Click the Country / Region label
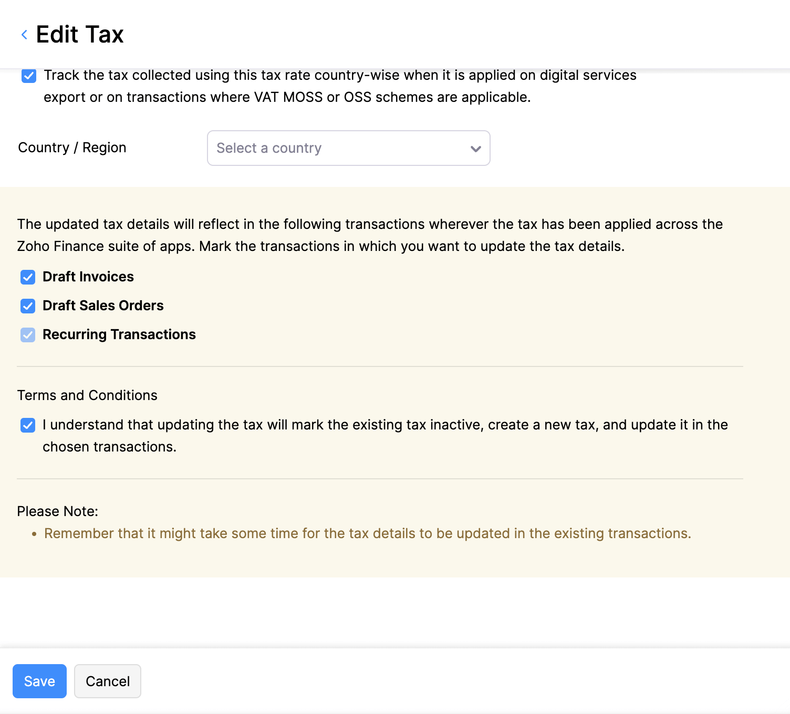 coord(72,148)
